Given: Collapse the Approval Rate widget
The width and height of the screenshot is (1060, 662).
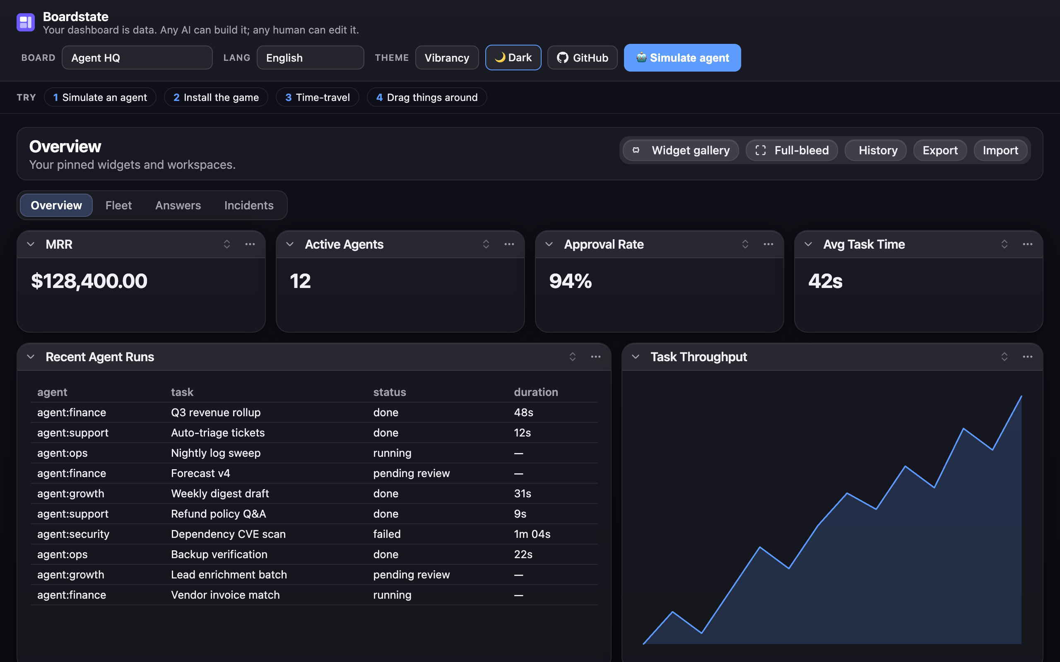Looking at the screenshot, I should [x=549, y=244].
